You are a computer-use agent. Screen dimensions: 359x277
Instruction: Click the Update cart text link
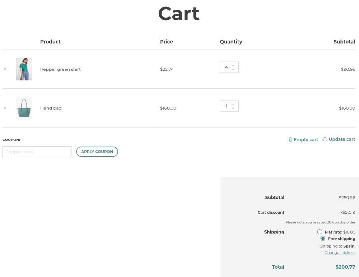click(342, 139)
